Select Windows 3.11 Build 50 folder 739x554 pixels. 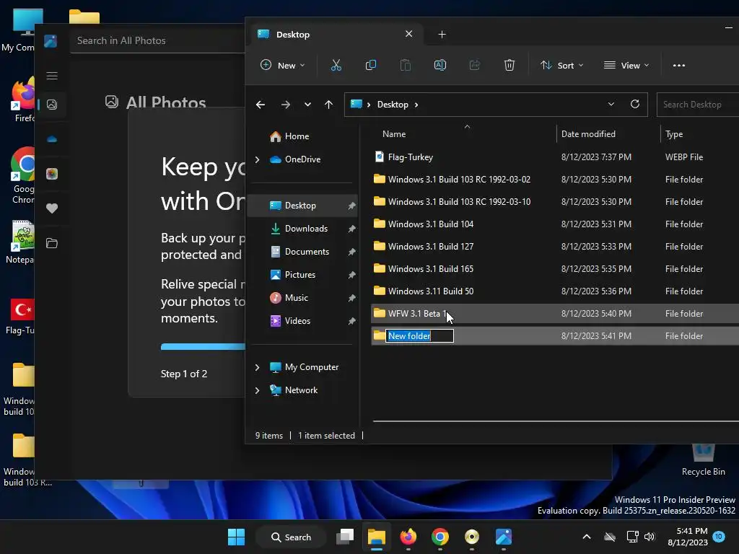(x=555, y=291)
